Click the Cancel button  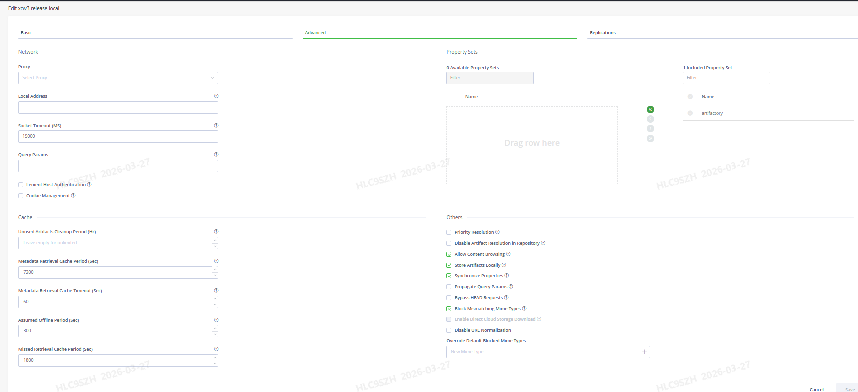816,389
